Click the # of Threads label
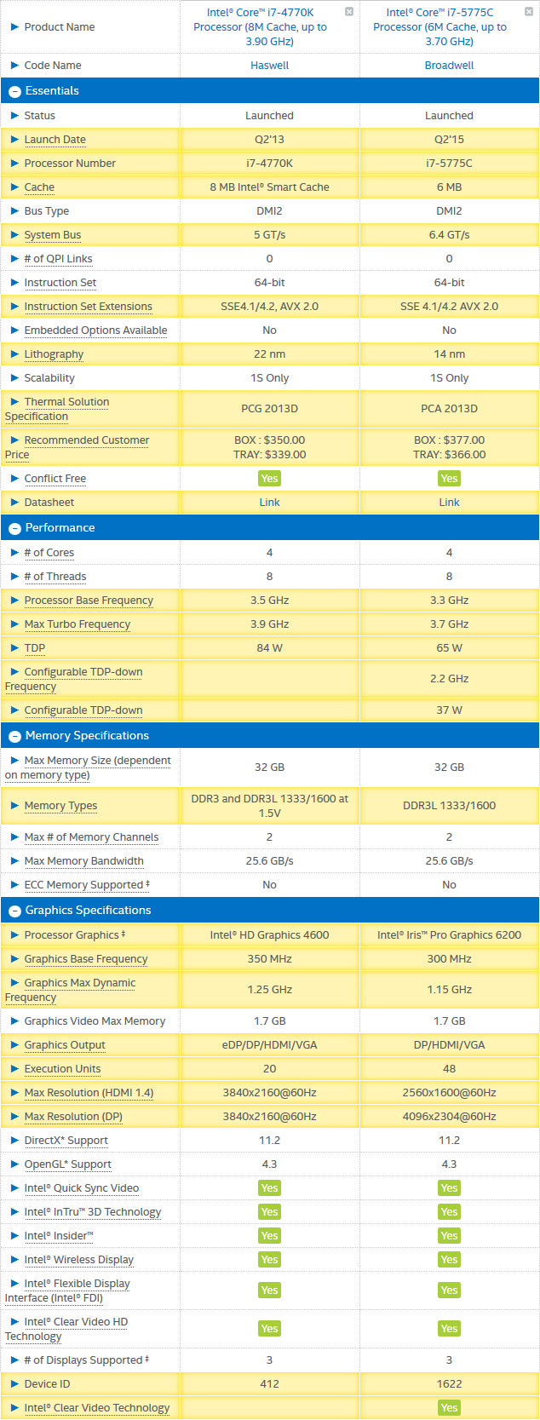This screenshot has width=540, height=1420. click(55, 577)
